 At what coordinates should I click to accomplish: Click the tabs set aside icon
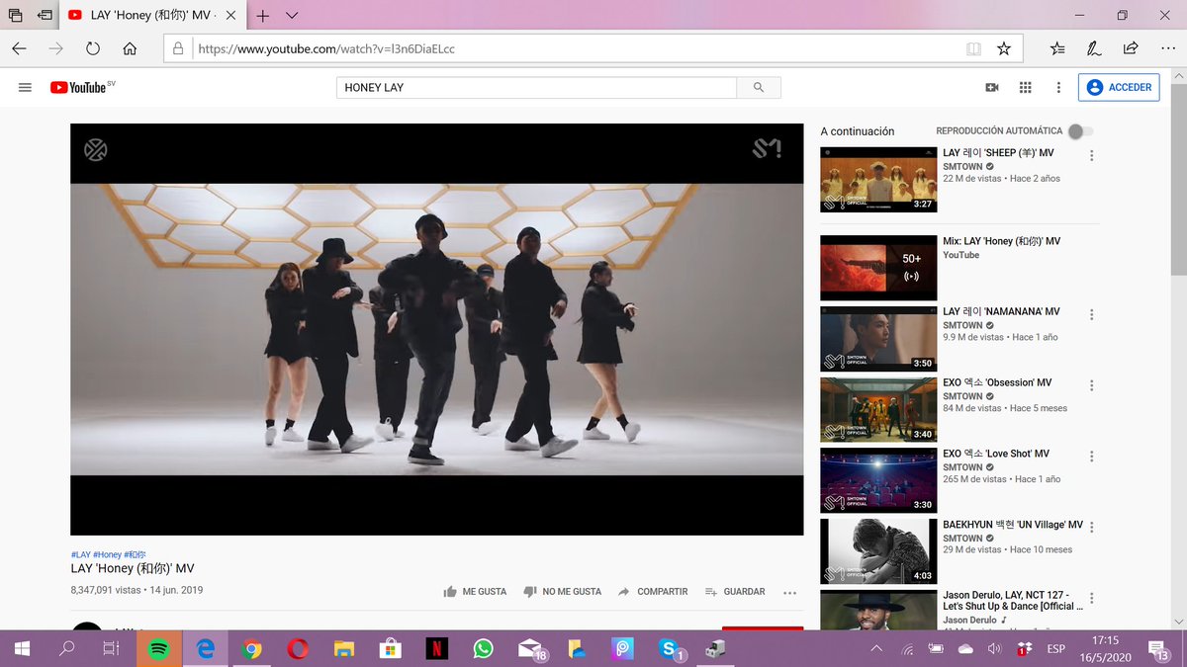(15, 16)
